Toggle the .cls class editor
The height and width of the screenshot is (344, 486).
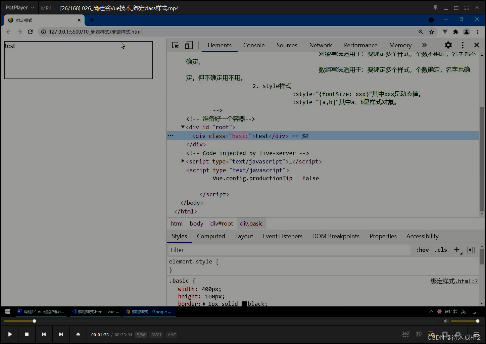[x=441, y=250]
